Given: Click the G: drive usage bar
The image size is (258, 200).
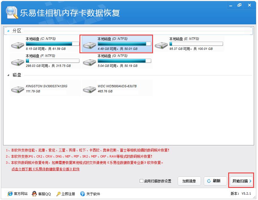Looking at the screenshot, I should pyautogui.click(x=124, y=61).
